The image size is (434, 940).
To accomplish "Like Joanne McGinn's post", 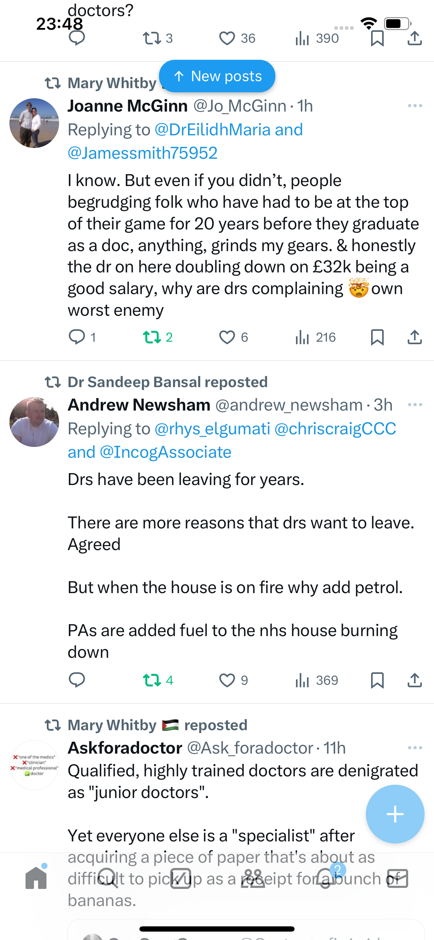I will (227, 337).
